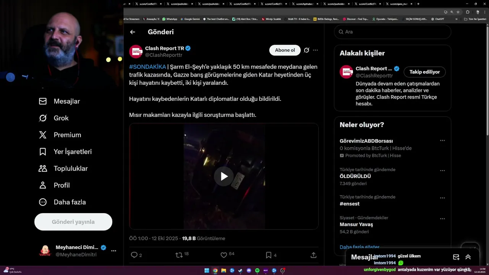Open the IMDb: Ratings bookmark
This screenshot has height=275, width=489.
pyautogui.click(x=326, y=19)
